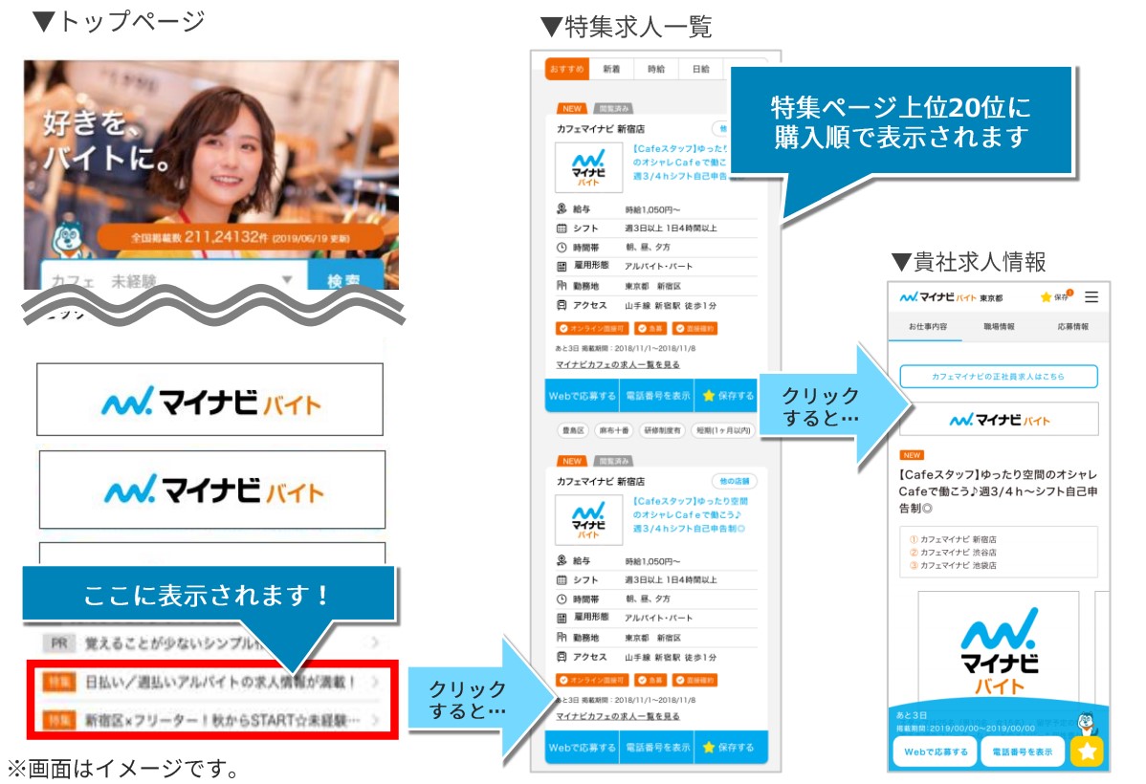Viewport: 1146px width, 784px height.
Task: Click the white Webで応募する button on the job page
Action: 936,751
